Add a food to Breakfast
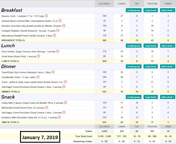The image size is (176, 144). coord(167,10)
